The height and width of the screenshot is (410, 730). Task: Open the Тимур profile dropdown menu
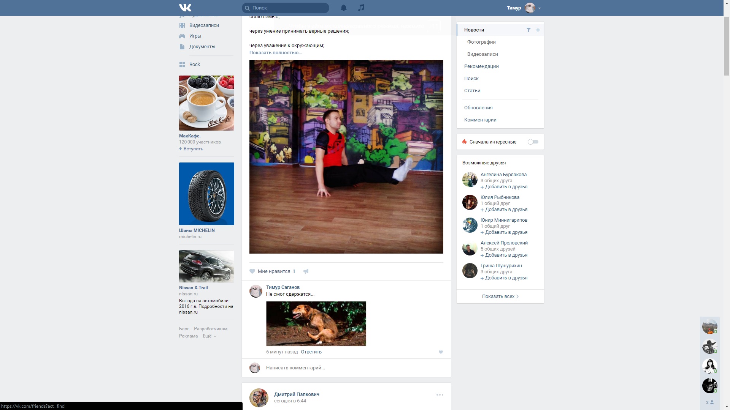click(524, 8)
